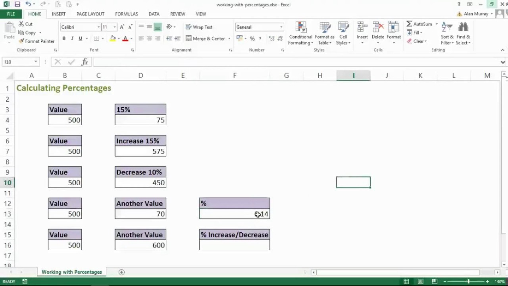Click the Insert cells icon
The width and height of the screenshot is (508, 286).
tap(362, 28)
